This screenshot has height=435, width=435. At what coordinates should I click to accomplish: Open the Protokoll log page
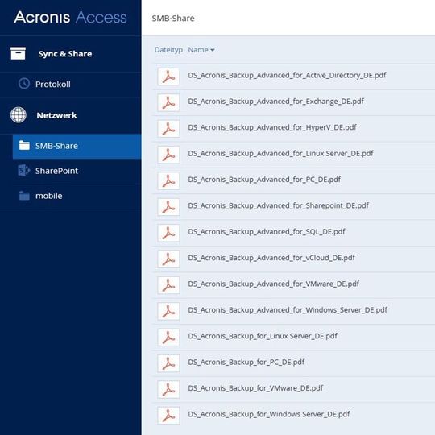click(70, 84)
